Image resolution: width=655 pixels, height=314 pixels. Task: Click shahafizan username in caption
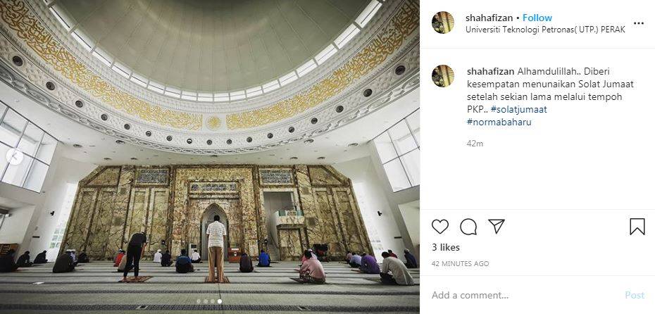pos(490,72)
